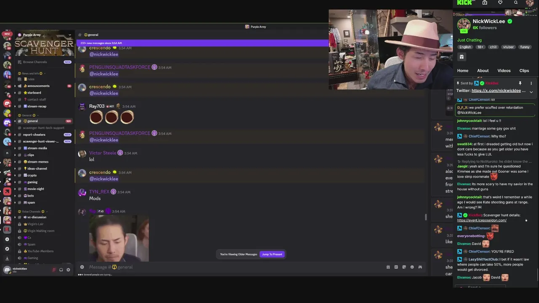Click the Download Apps icon in server list

coord(7,258)
